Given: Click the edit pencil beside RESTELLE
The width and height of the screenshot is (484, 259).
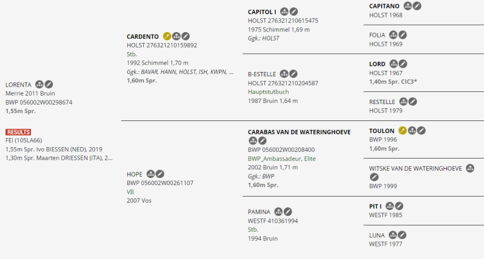Looking at the screenshot, I should (412, 102).
